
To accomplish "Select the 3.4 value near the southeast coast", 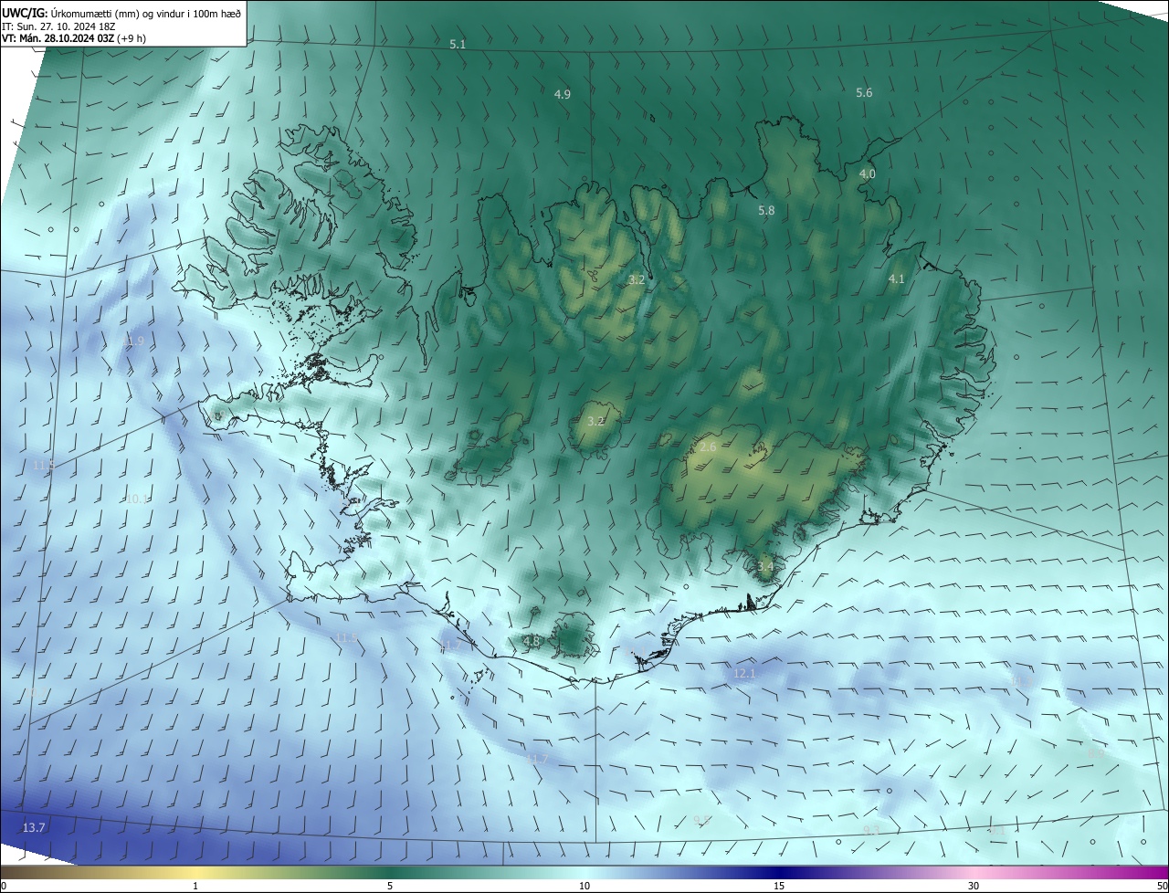I will point(765,566).
